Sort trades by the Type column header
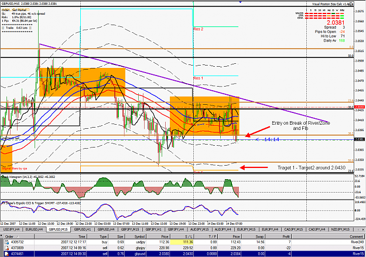 [97, 237]
